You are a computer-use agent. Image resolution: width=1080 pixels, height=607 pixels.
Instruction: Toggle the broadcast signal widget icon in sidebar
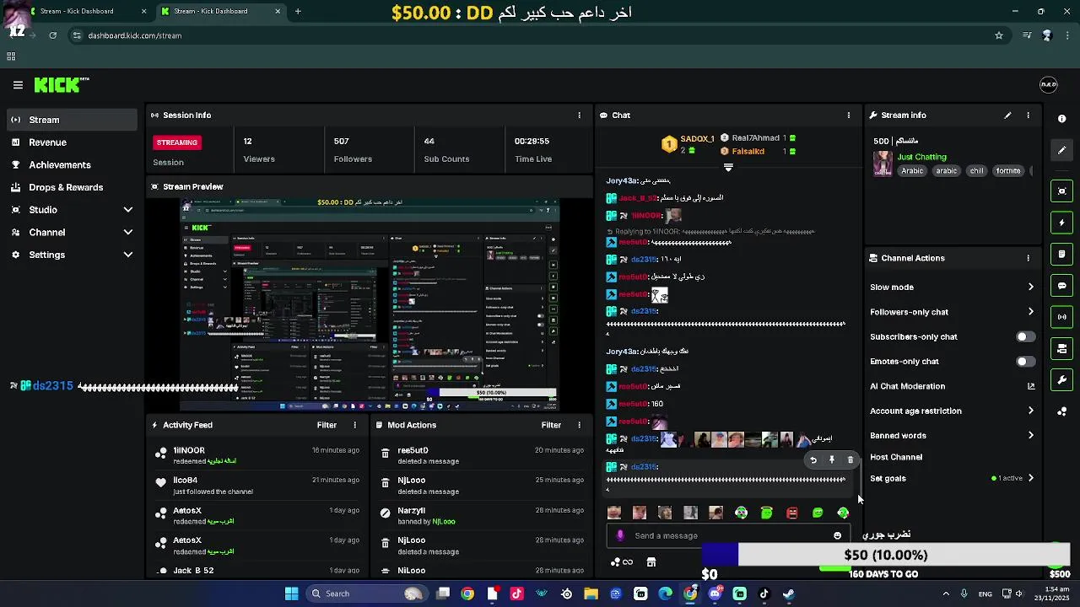coord(1061,317)
